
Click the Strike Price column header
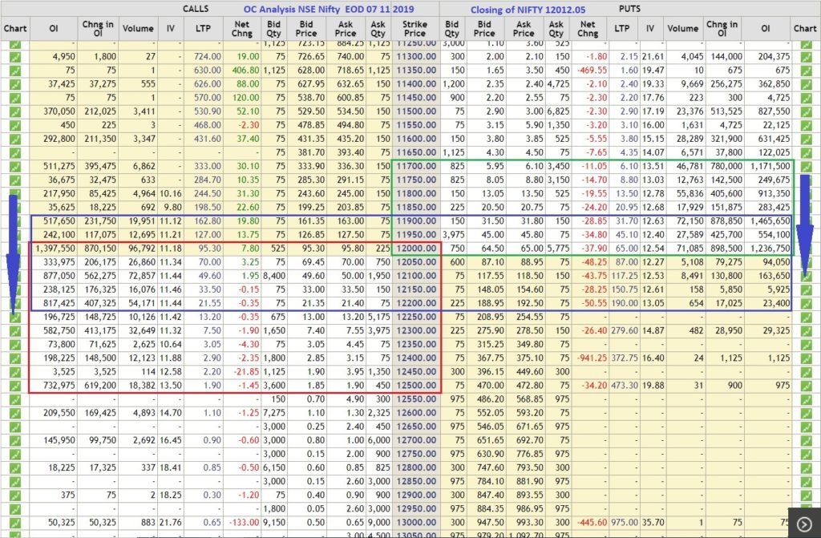click(x=415, y=29)
